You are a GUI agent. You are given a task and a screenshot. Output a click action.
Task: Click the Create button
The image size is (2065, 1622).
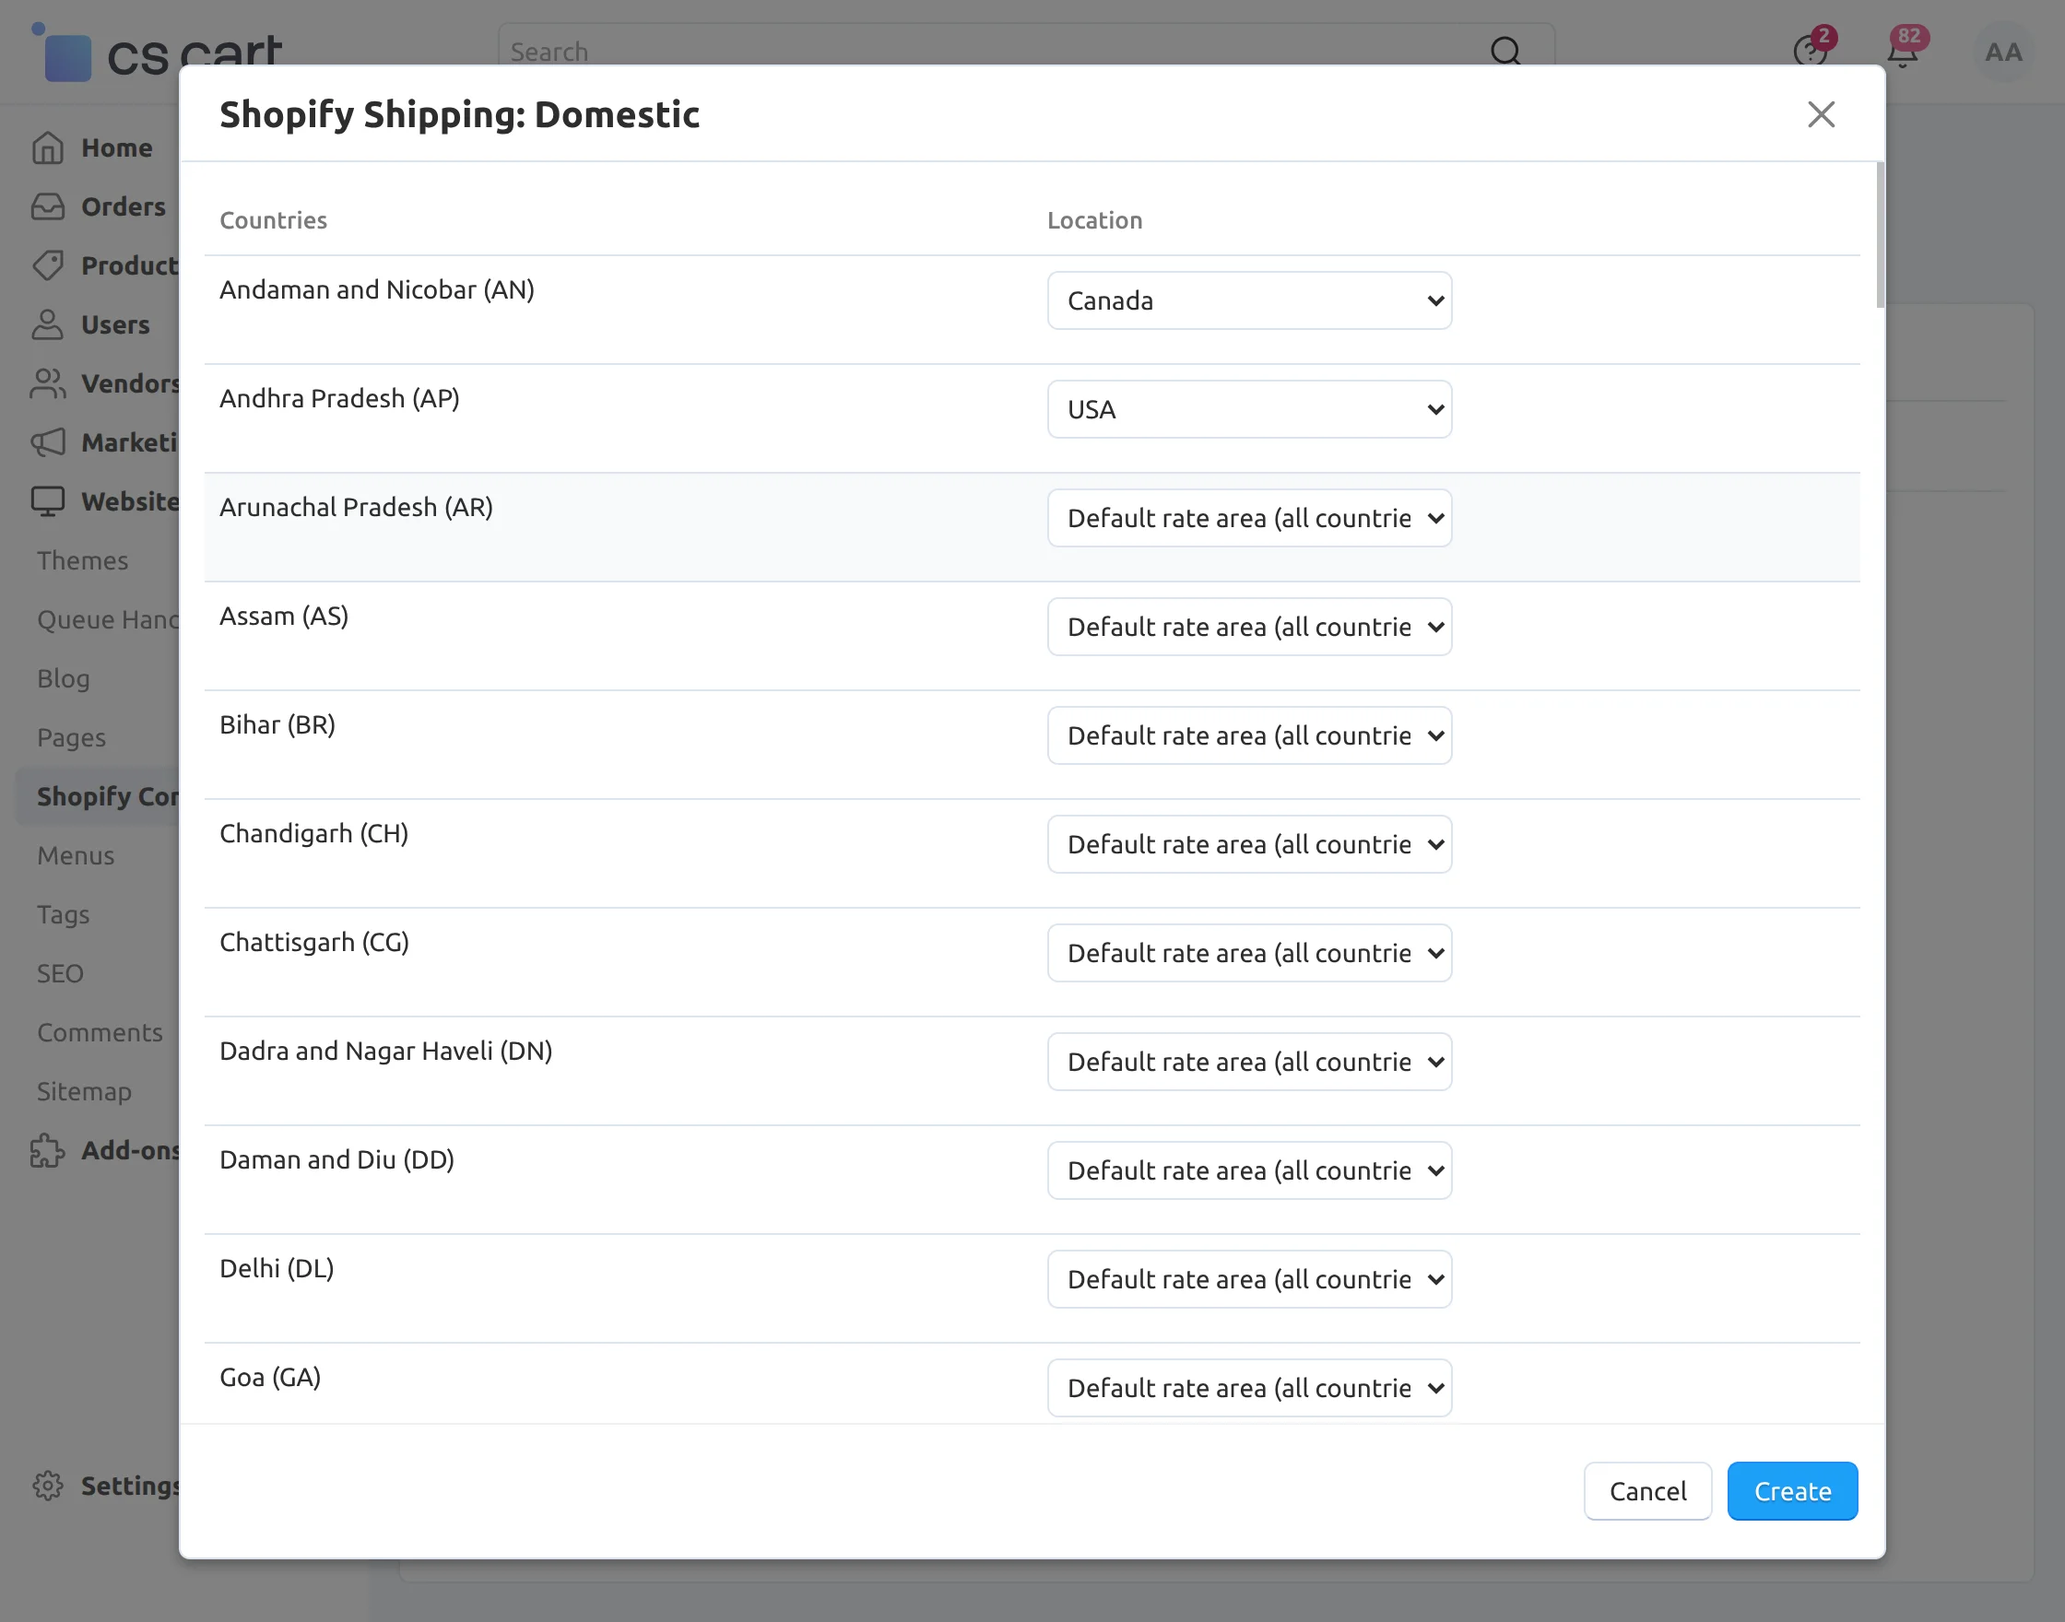pos(1791,1491)
